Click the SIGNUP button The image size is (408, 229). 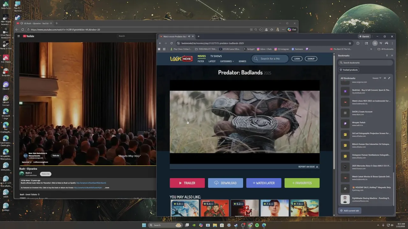coord(311,59)
